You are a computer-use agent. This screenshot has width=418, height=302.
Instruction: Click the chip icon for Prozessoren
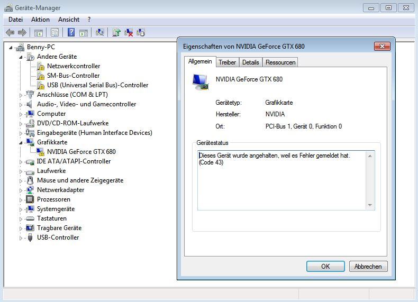pyautogui.click(x=30, y=199)
